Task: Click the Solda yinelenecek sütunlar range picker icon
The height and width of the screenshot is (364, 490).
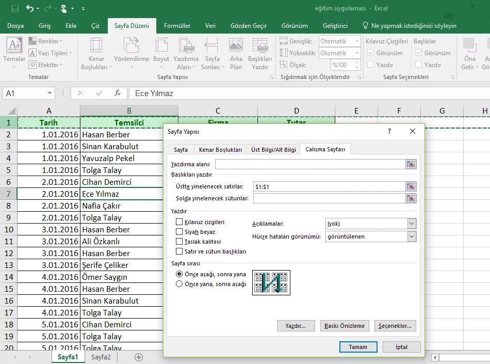Action: click(411, 198)
